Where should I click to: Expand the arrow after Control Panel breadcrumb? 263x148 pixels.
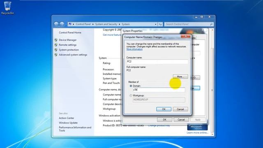93,24
